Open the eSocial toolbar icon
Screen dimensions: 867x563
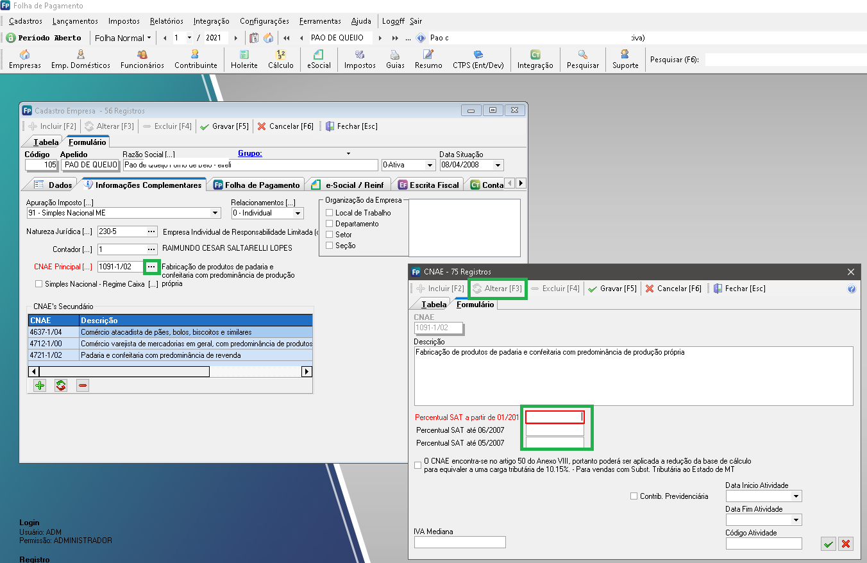coord(319,59)
